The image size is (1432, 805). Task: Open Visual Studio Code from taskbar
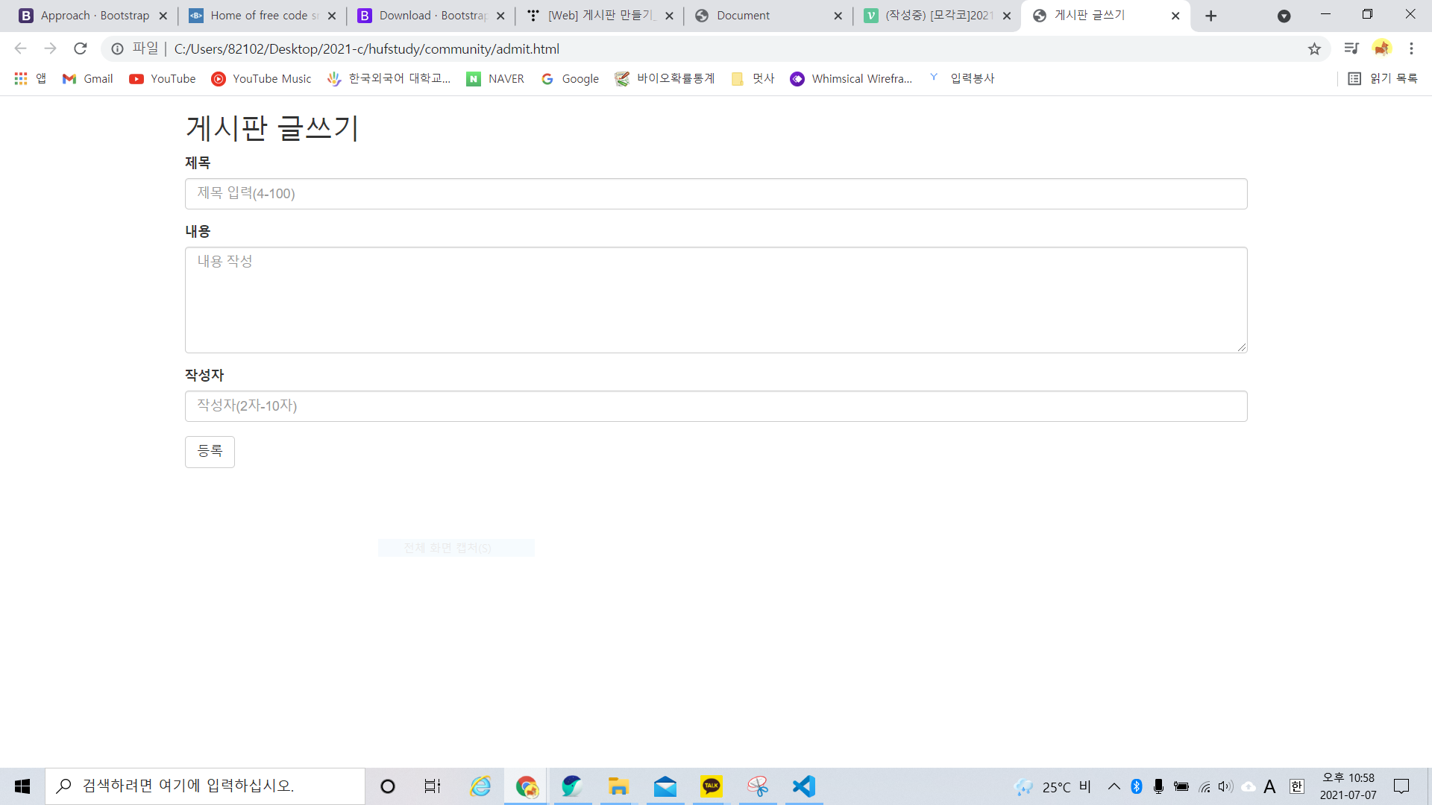(804, 786)
